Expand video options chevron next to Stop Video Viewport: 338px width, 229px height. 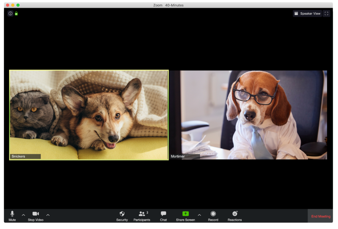[x=48, y=215]
